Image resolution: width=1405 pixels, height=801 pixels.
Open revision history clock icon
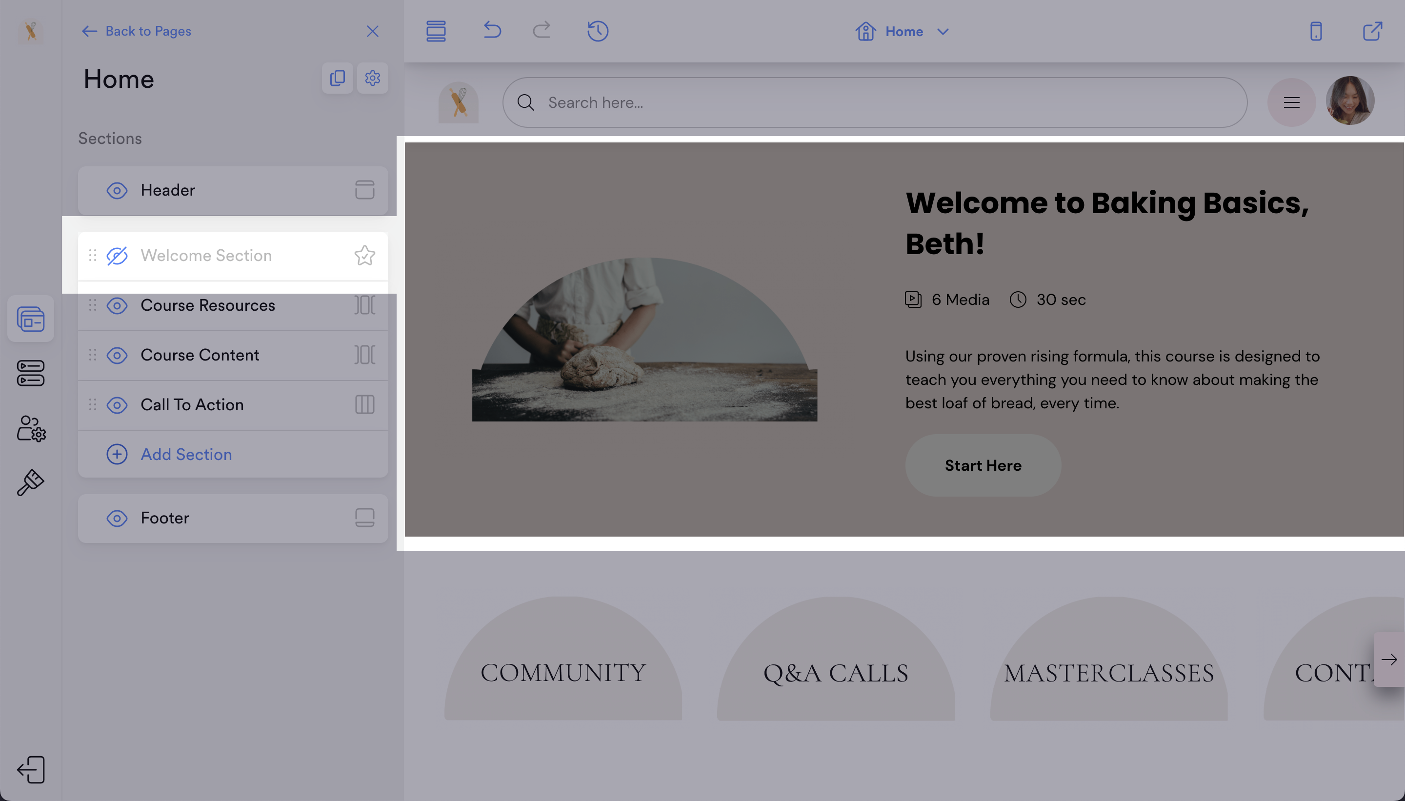click(x=598, y=31)
